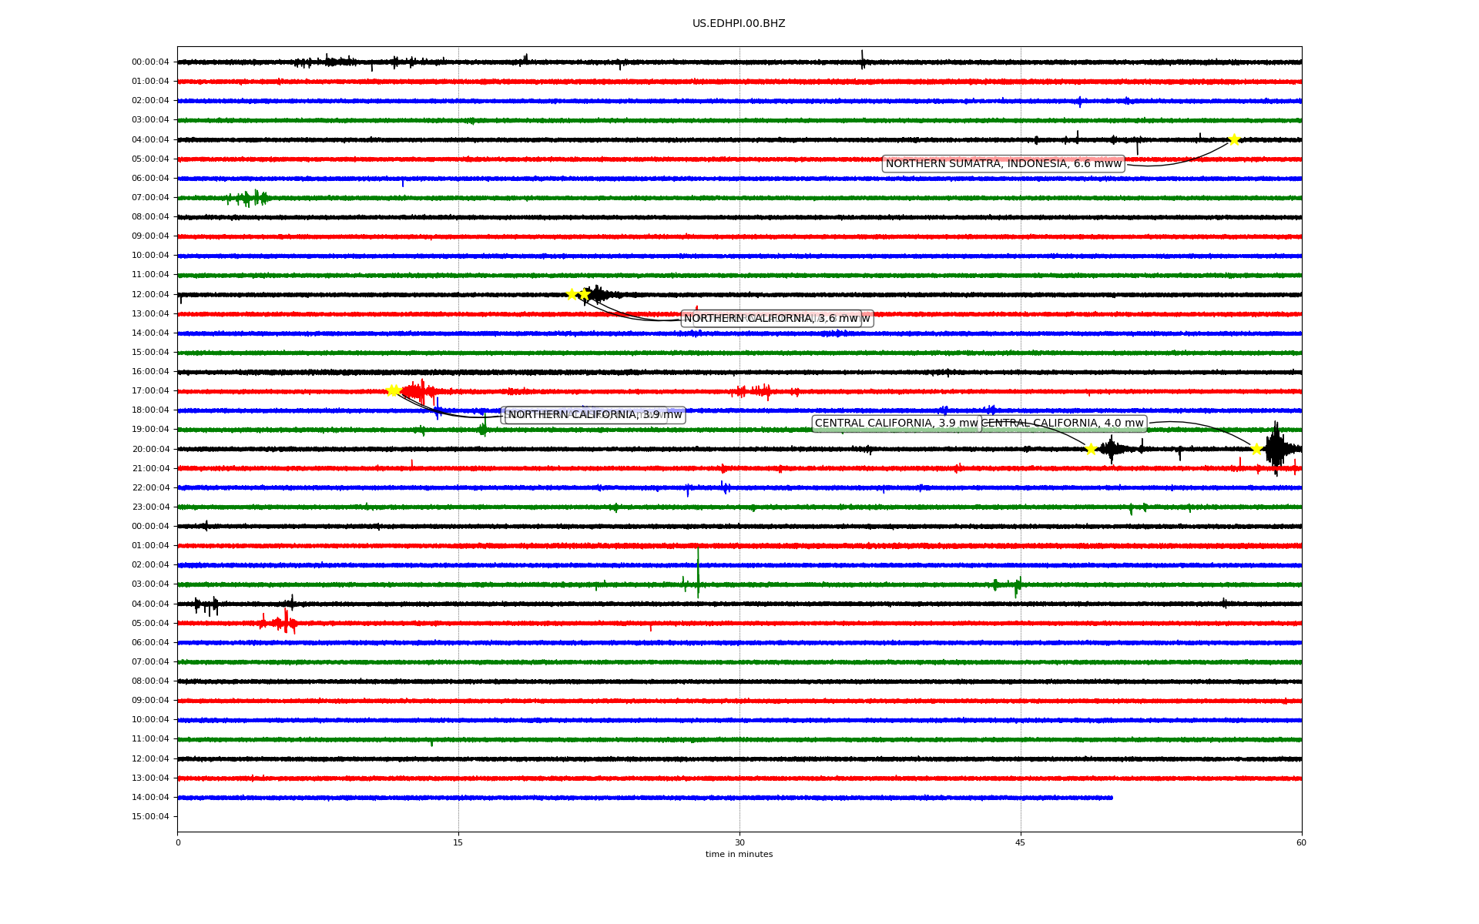Click the Northern Sumatra earthquake star marker

point(1233,139)
